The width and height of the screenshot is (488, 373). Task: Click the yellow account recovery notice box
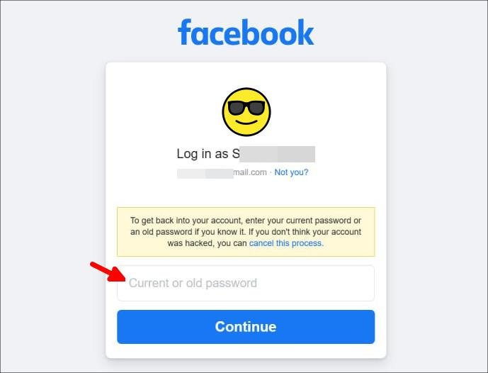click(x=246, y=232)
